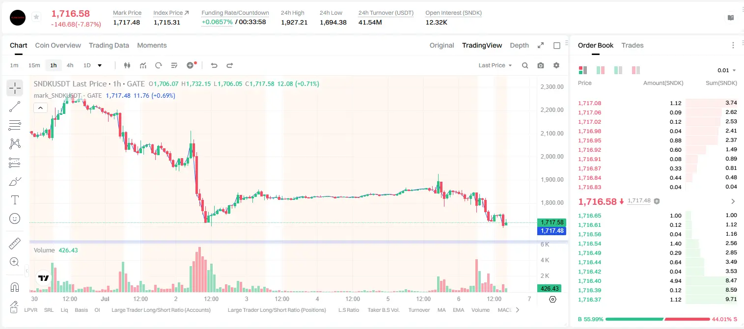744x329 pixels.
Task: Select the 4h timeframe
Action: pos(70,65)
